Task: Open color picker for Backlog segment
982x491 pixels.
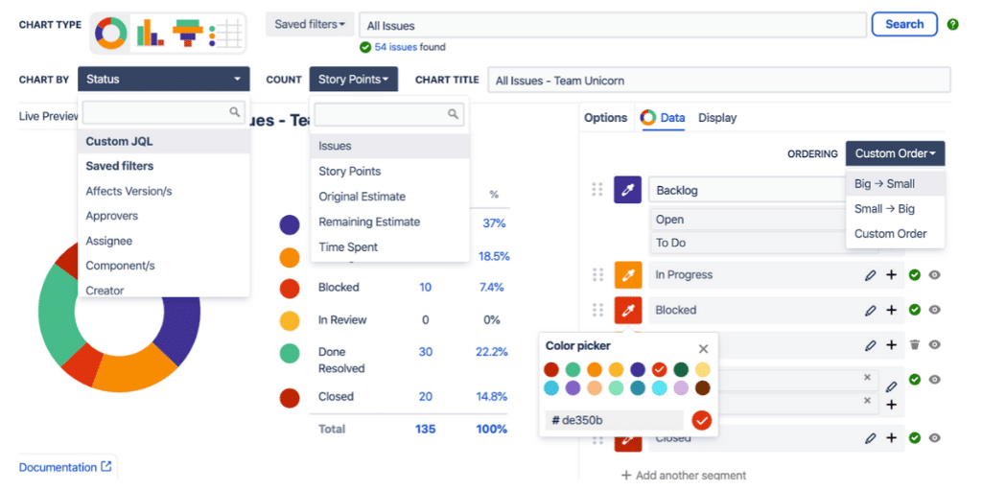Action: pos(627,189)
